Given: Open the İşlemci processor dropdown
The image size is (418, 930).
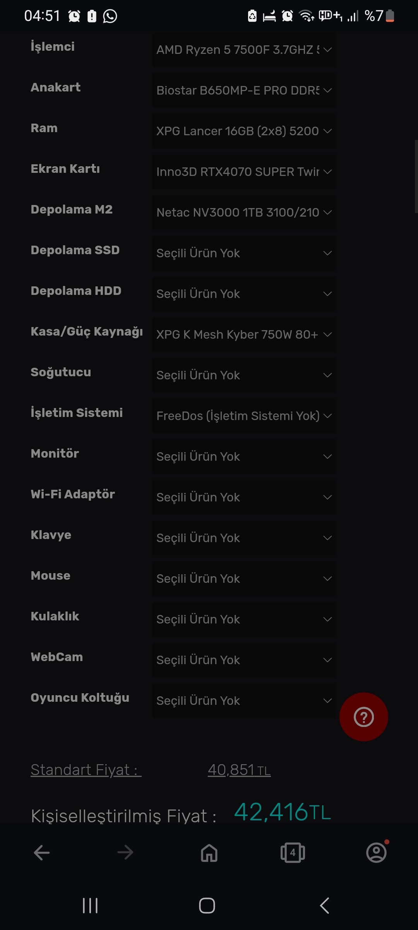Looking at the screenshot, I should [244, 50].
